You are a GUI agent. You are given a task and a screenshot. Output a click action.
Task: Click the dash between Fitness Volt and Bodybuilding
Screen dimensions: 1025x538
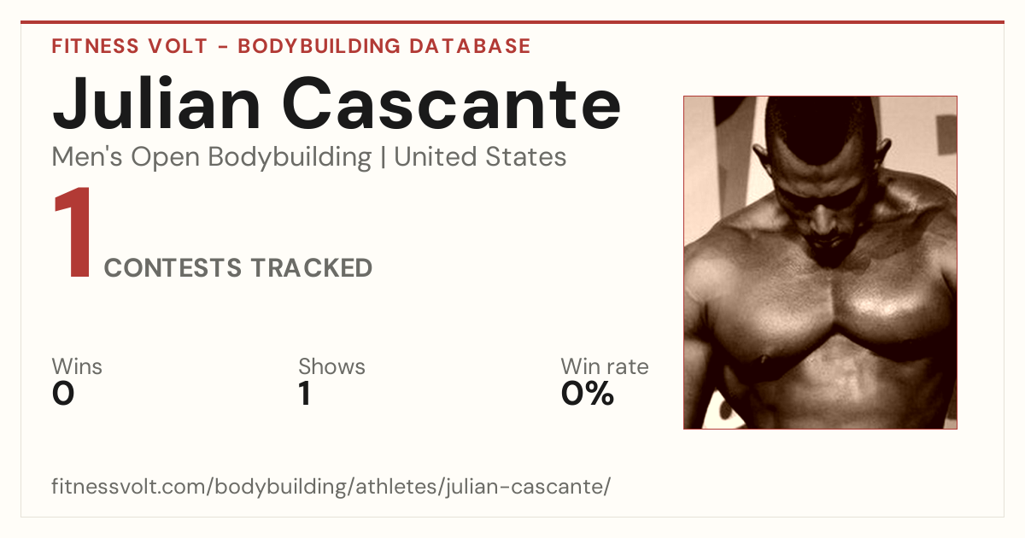(223, 47)
